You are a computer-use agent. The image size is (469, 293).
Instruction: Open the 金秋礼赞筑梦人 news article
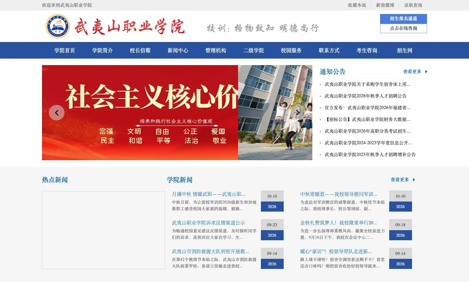pos(339,223)
